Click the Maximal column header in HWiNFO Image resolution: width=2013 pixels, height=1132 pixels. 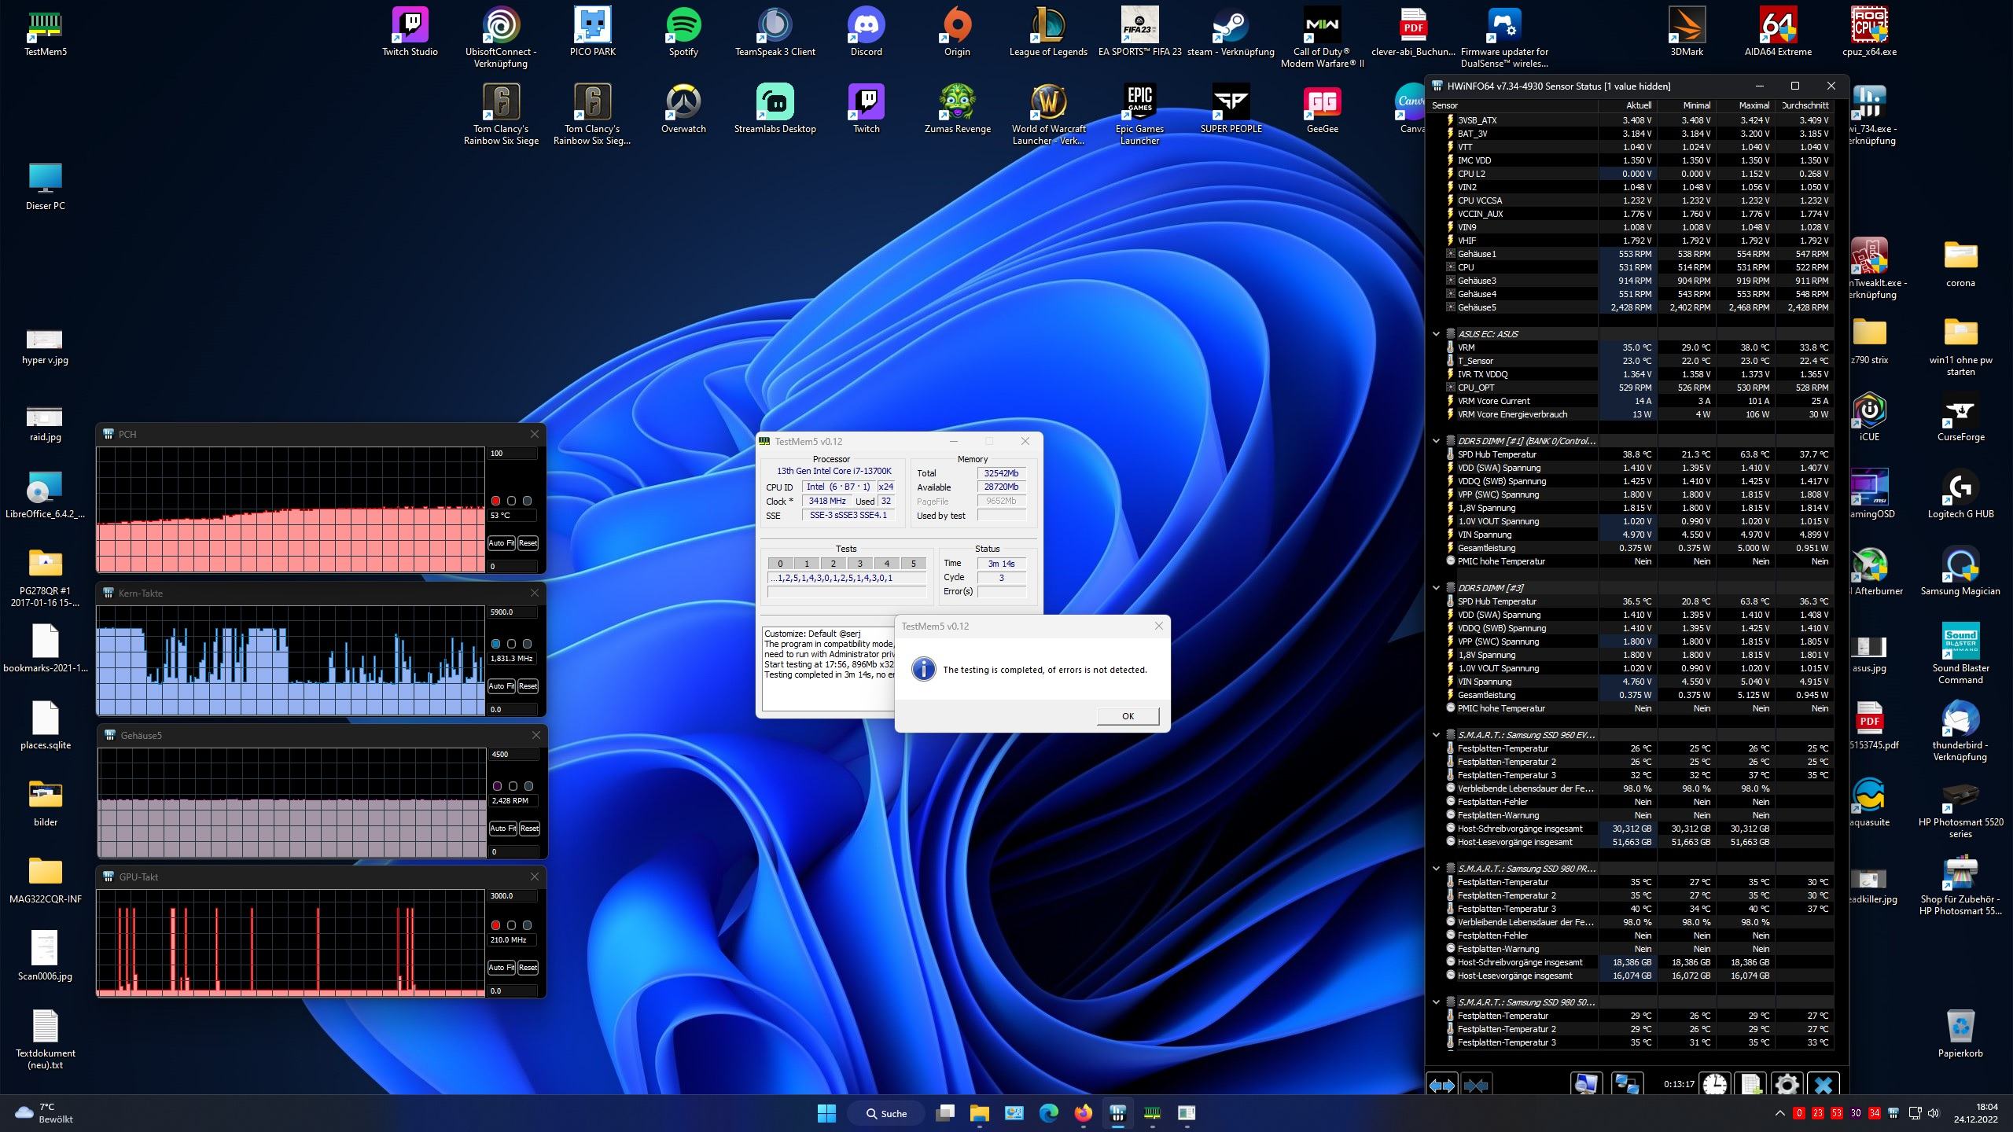coord(1754,105)
